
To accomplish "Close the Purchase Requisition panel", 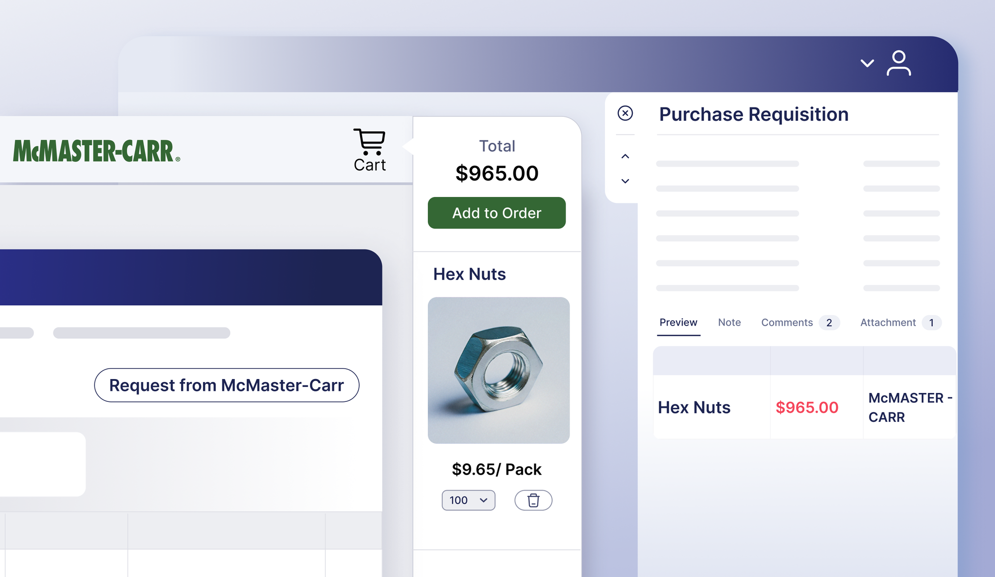I will click(x=625, y=113).
